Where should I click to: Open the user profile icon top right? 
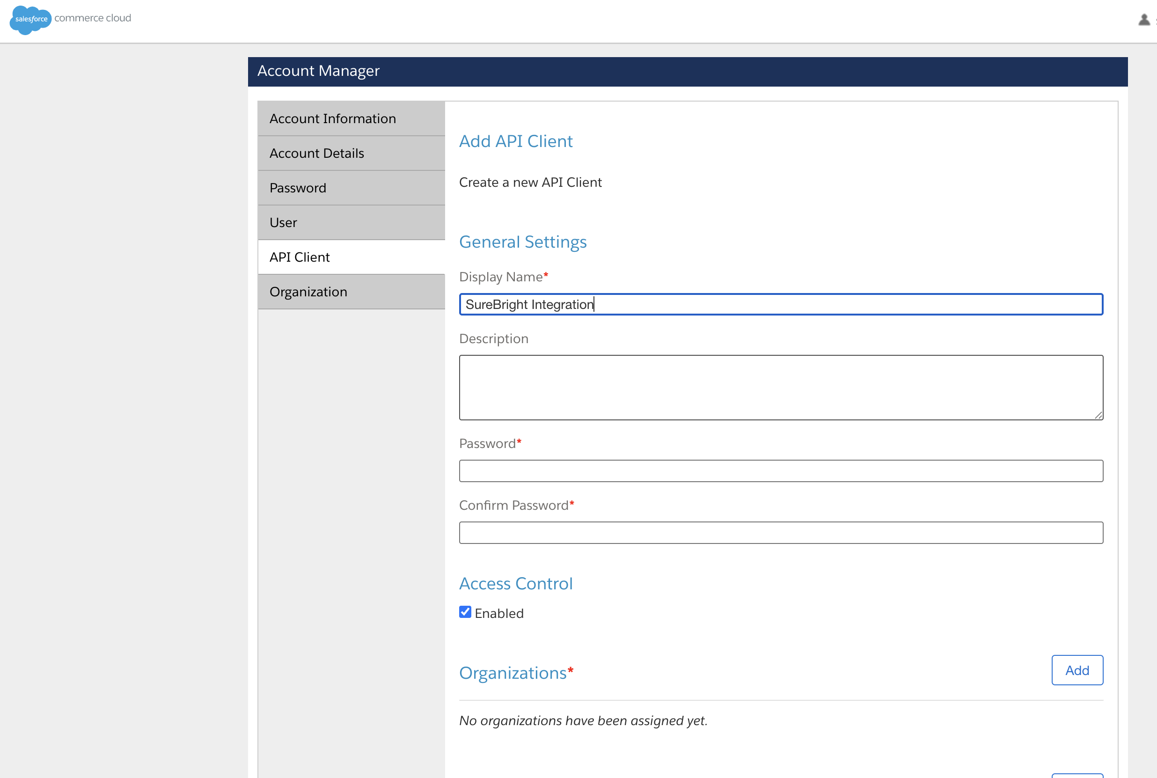tap(1144, 20)
